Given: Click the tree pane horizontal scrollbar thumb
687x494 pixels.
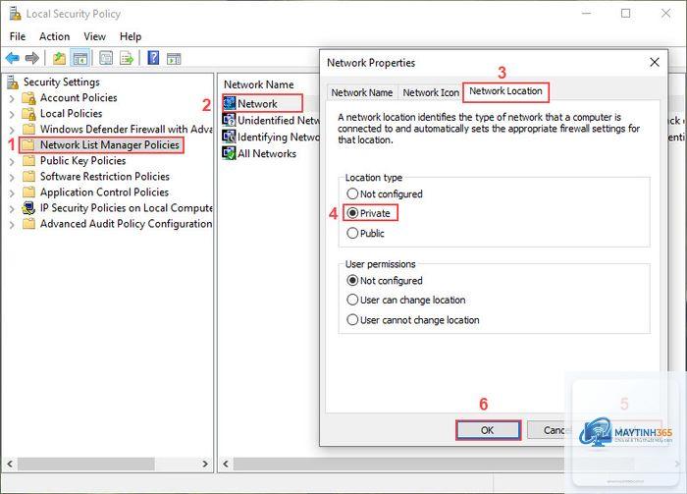Looking at the screenshot, I should pos(86,464).
